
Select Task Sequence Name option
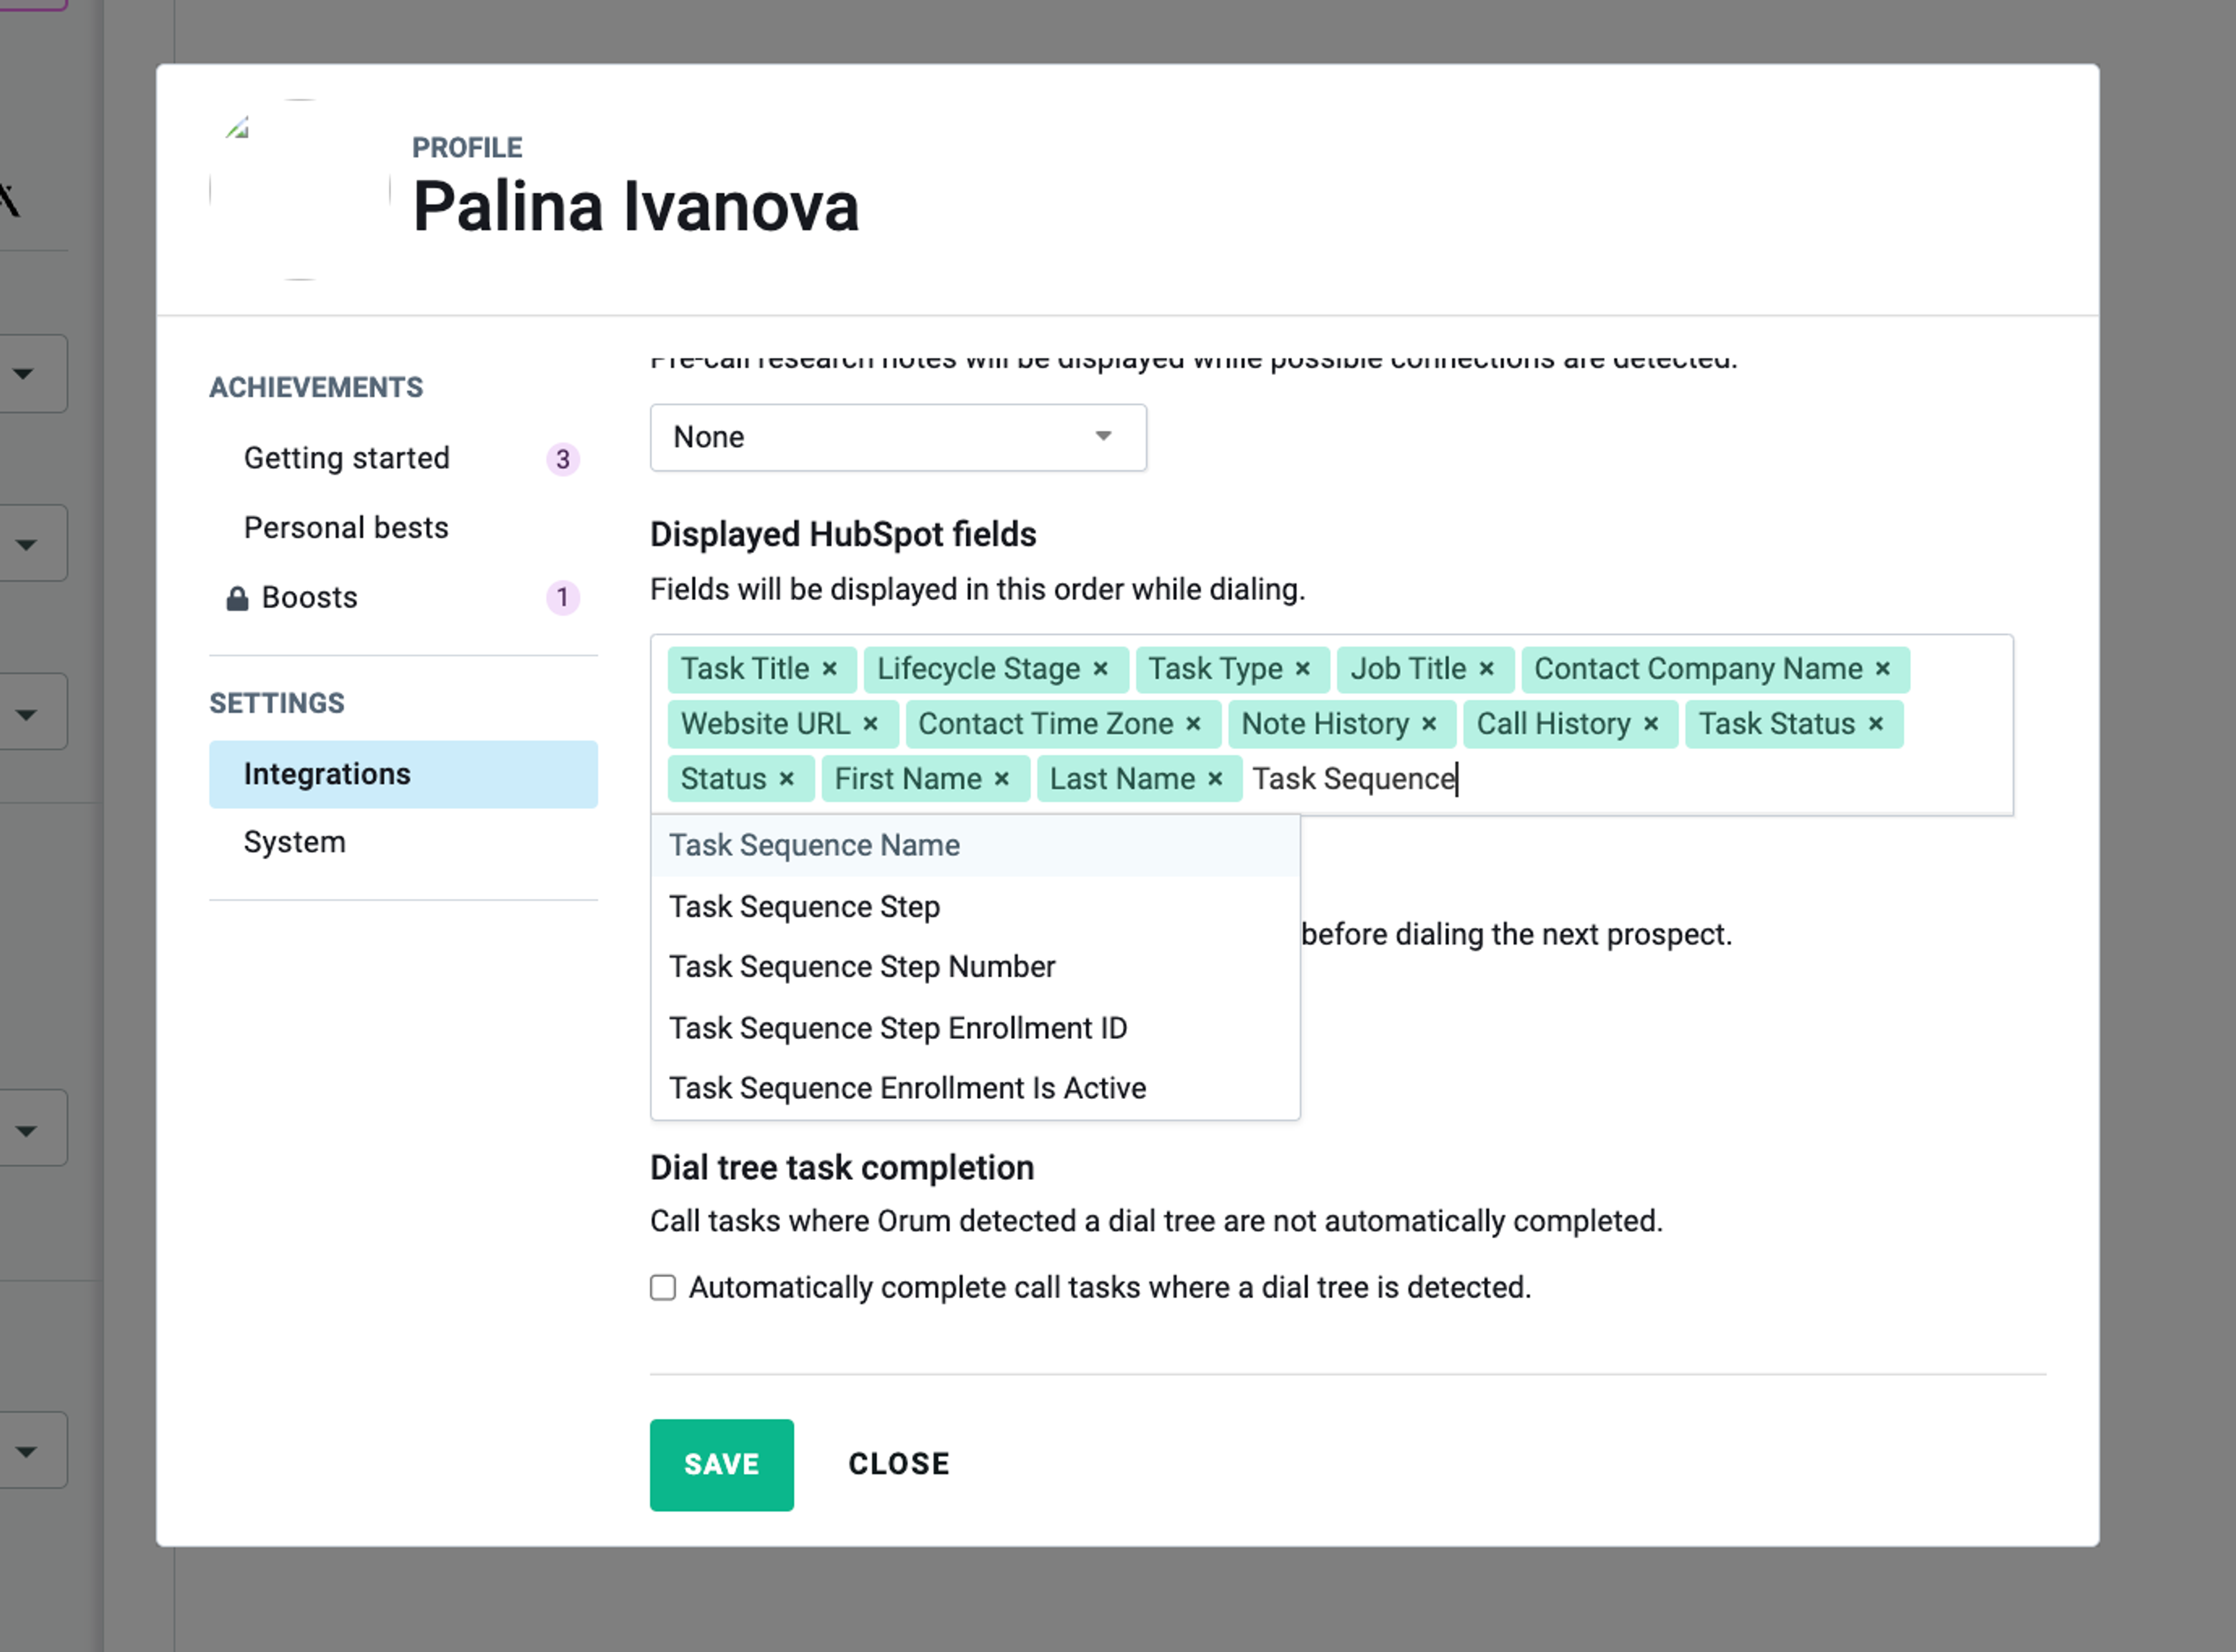click(x=815, y=846)
